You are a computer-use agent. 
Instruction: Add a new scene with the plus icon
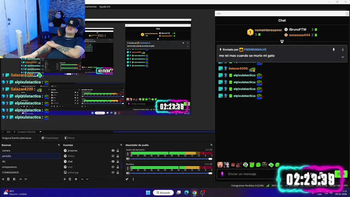pyautogui.click(x=3, y=179)
